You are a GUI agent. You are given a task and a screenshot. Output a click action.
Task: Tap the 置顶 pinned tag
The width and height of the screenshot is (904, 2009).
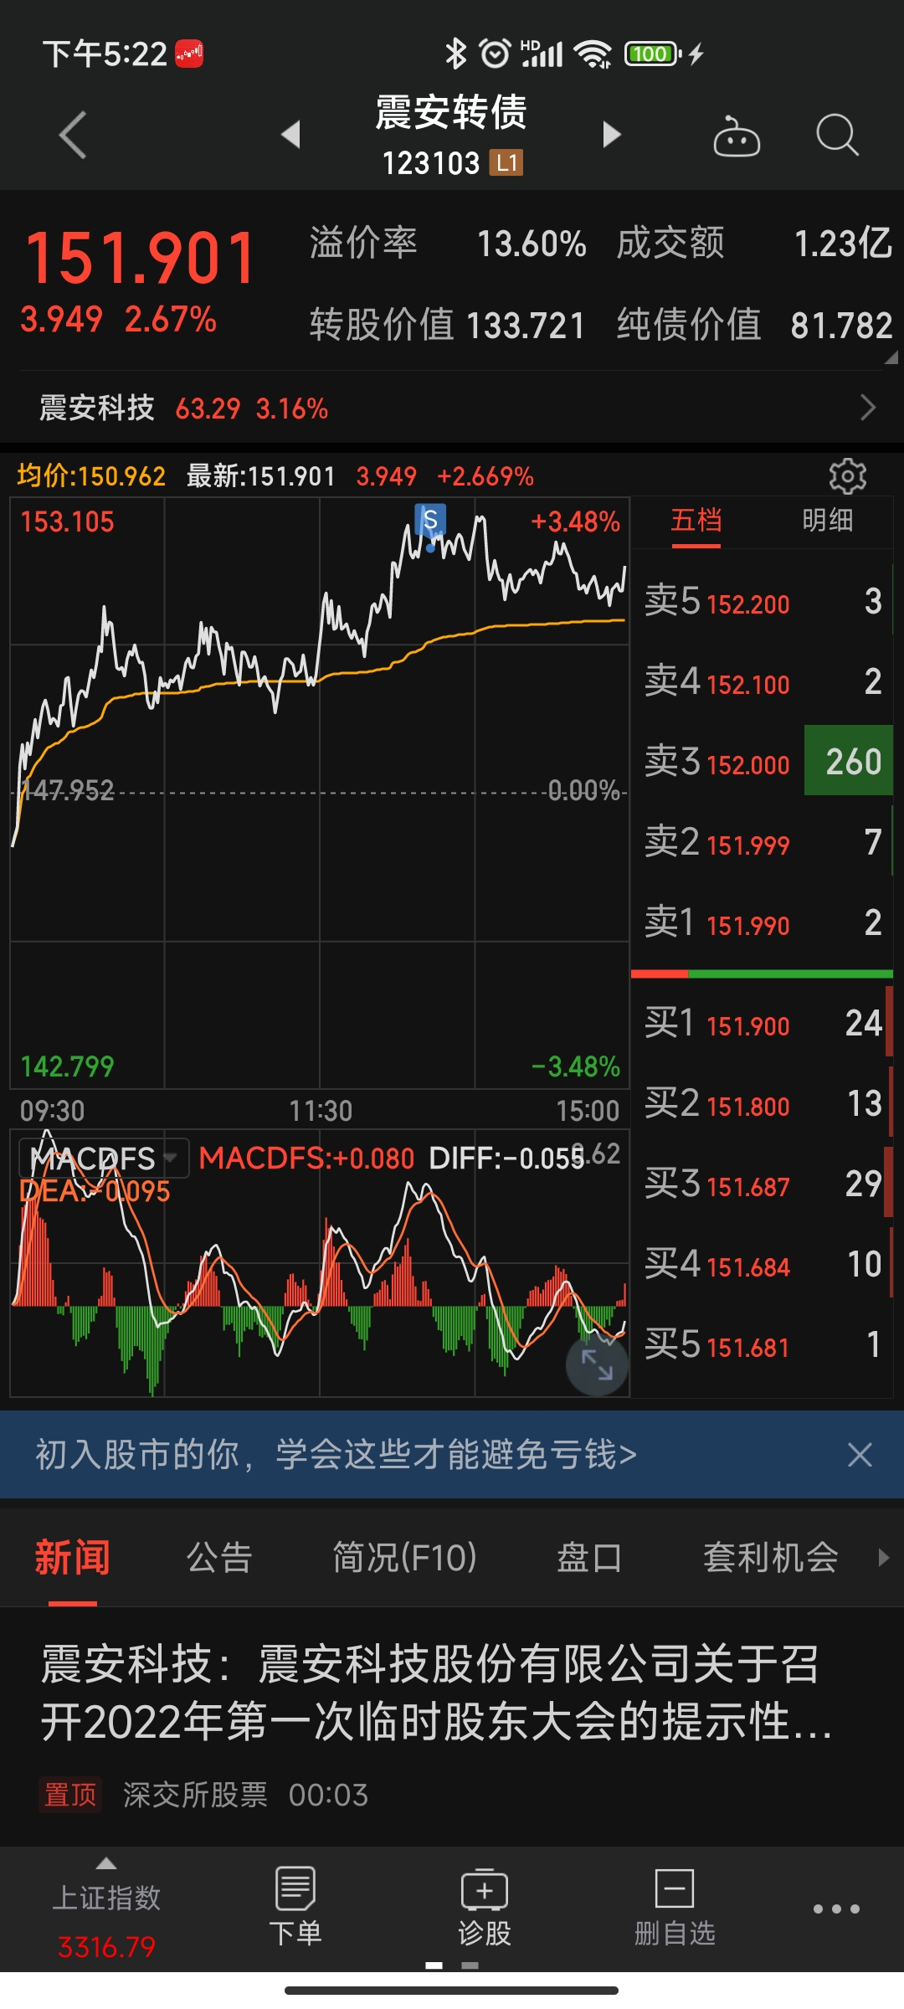click(70, 1795)
